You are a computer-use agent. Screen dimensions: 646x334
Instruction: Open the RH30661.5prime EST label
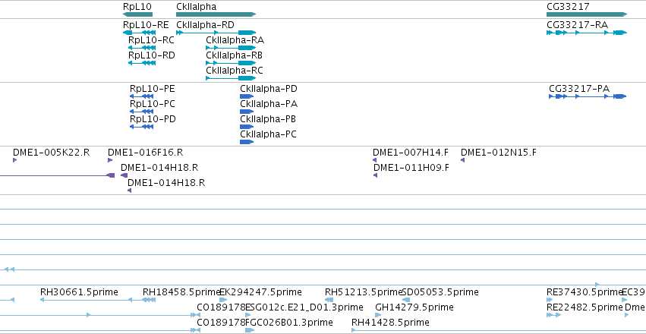point(79,292)
